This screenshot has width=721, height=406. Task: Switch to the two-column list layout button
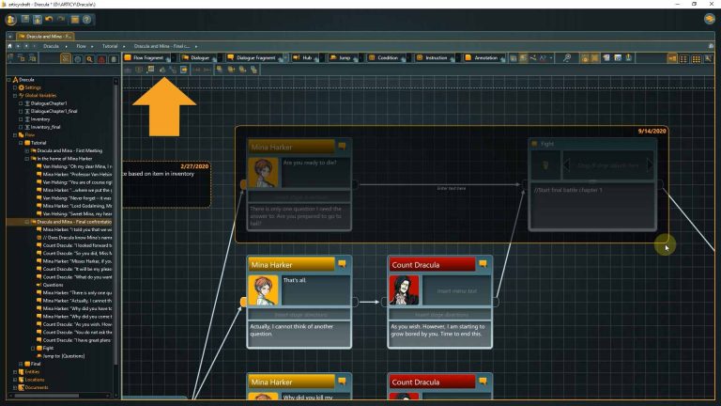coord(684,58)
